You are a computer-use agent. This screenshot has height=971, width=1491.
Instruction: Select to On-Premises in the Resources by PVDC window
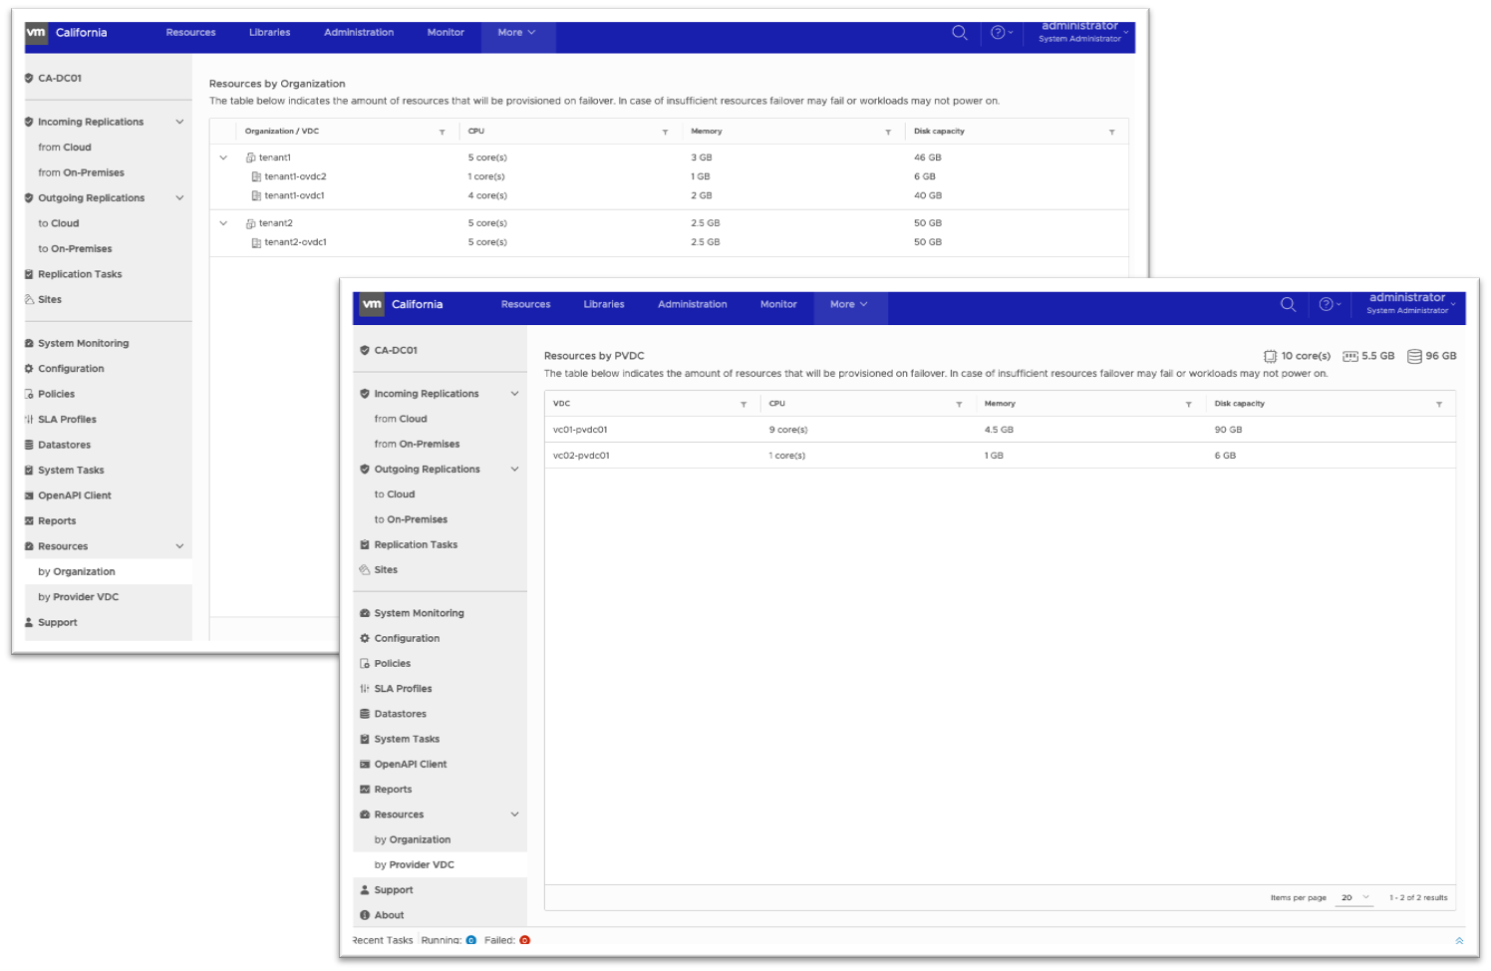(411, 519)
